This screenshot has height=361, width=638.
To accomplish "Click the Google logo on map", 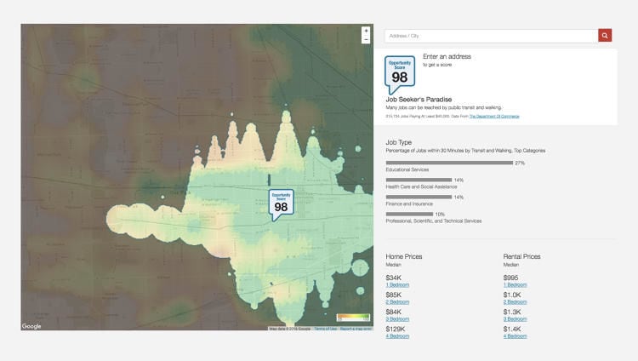I will [x=31, y=326].
